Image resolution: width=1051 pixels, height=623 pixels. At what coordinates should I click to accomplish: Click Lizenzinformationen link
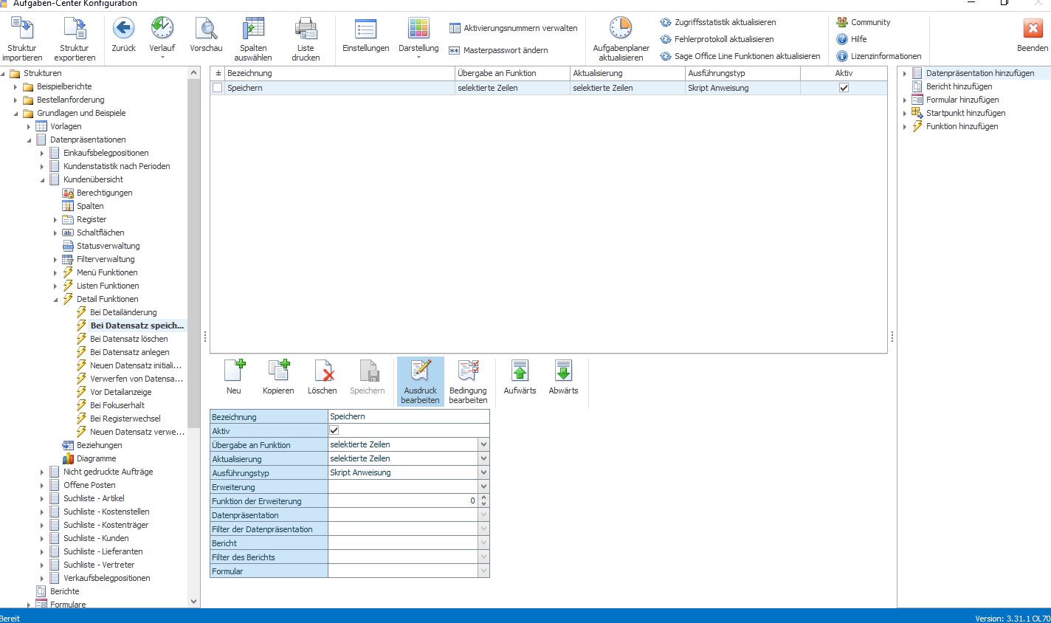886,56
